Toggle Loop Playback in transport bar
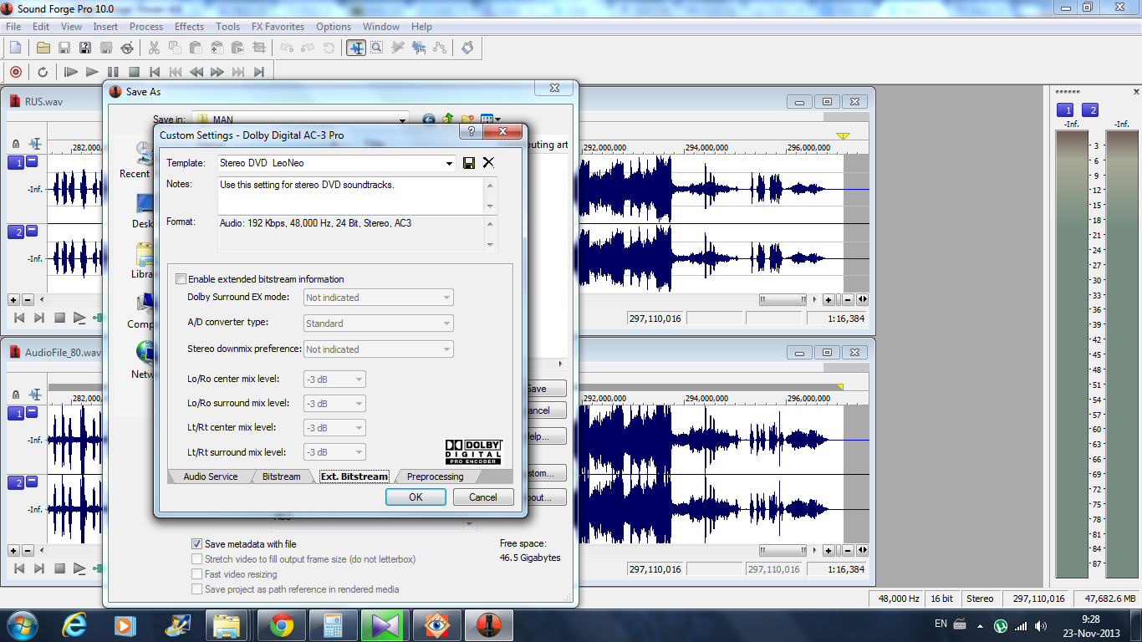 (x=43, y=72)
